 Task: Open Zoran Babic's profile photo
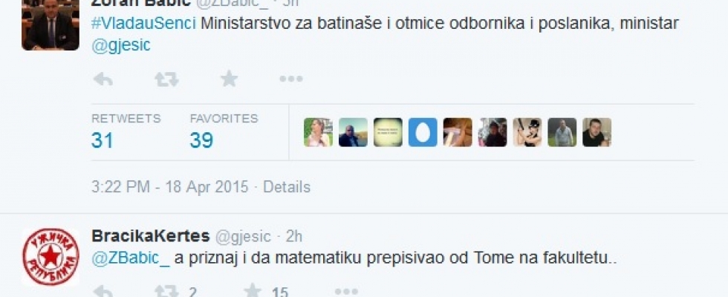(x=51, y=25)
